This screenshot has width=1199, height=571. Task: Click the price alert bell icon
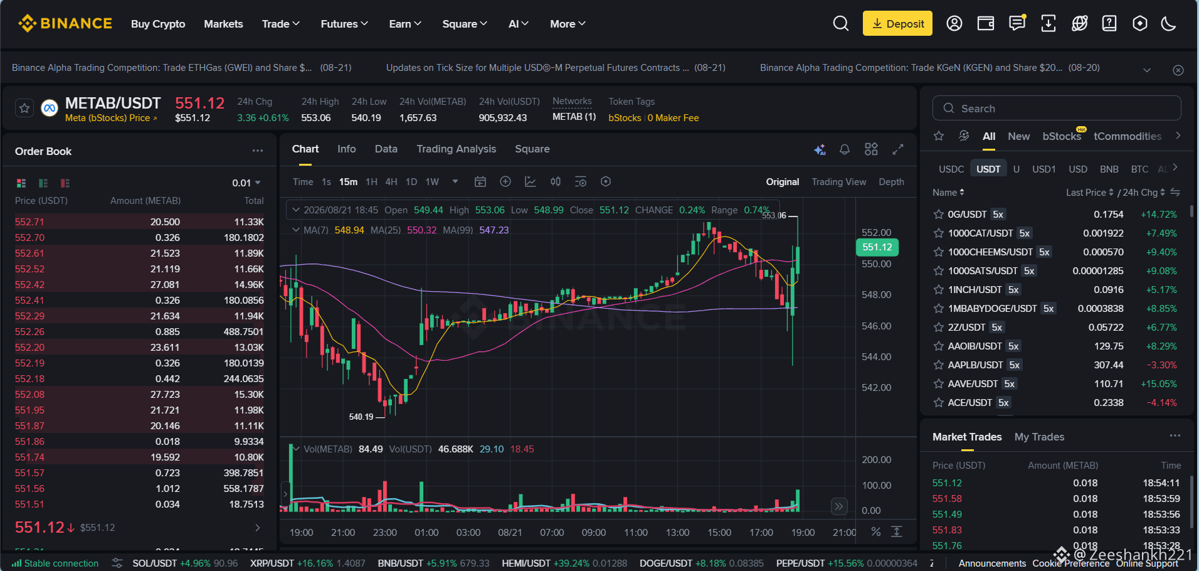click(x=845, y=149)
